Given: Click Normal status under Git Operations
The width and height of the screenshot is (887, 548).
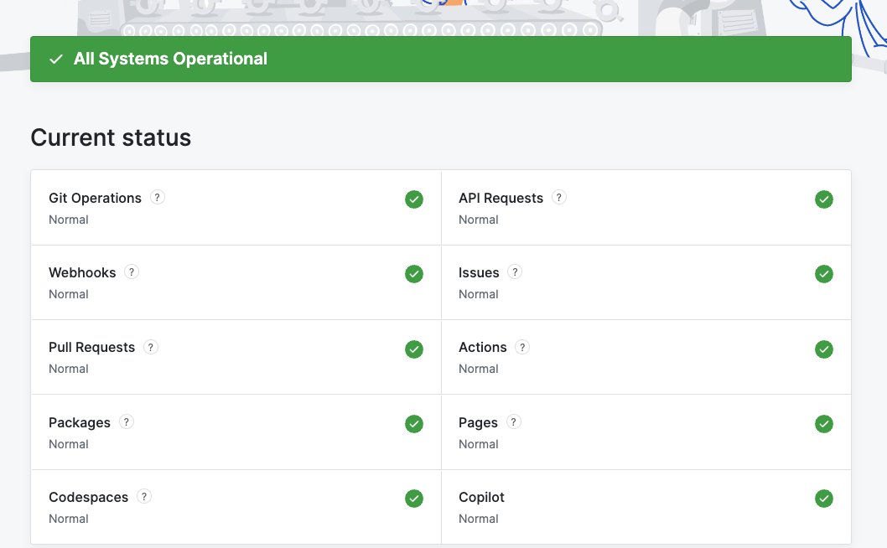Looking at the screenshot, I should click(x=69, y=220).
